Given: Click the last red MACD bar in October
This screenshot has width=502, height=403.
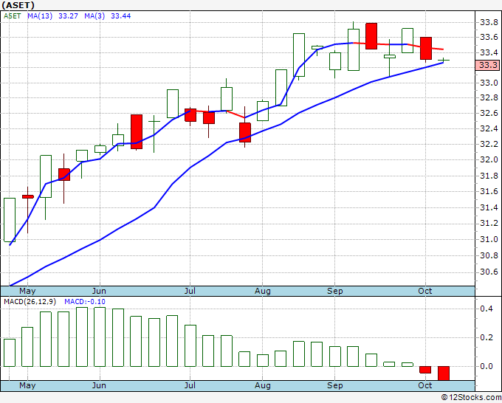Looking at the screenshot, I should click(x=444, y=373).
